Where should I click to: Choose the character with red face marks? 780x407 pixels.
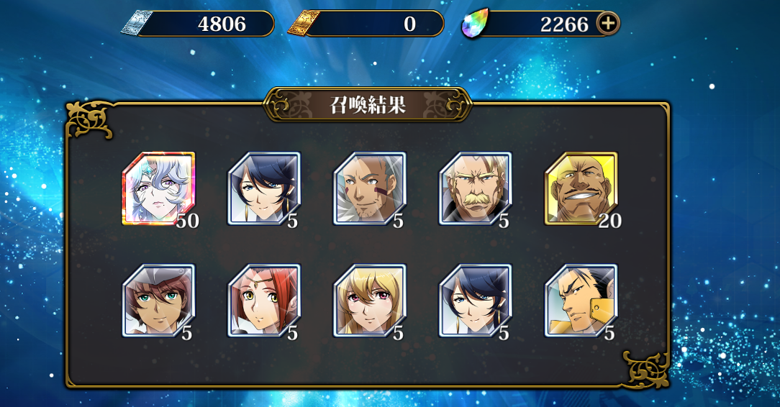coord(370,189)
